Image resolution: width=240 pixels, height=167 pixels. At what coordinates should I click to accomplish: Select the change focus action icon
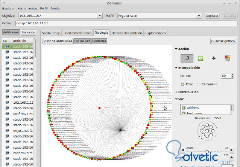pos(187,58)
